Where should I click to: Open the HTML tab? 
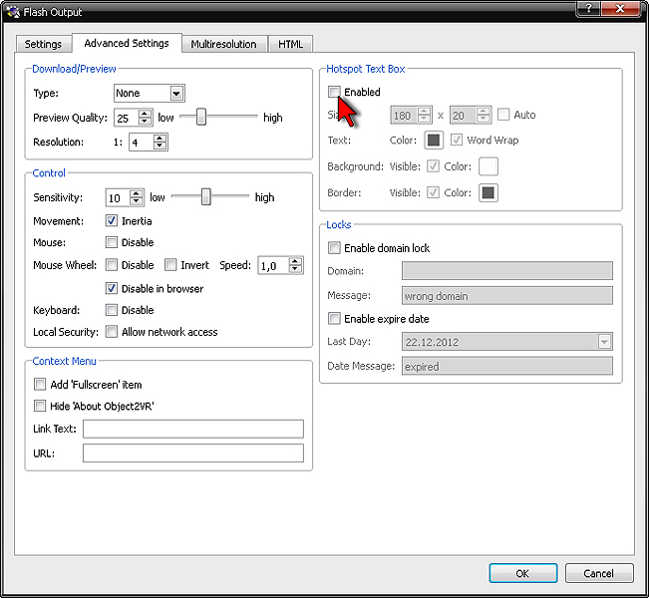coord(290,44)
